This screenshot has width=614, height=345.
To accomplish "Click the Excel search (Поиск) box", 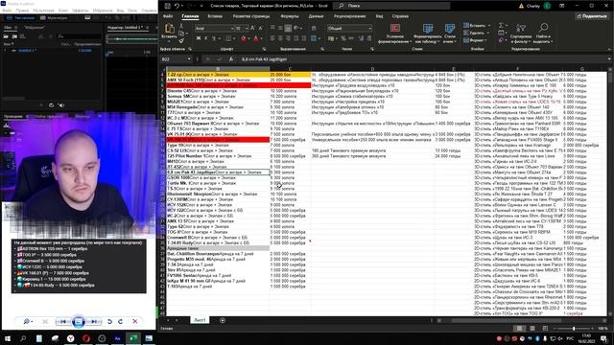I will (391, 6).
